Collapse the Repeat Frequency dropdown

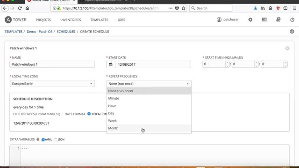coord(149,84)
